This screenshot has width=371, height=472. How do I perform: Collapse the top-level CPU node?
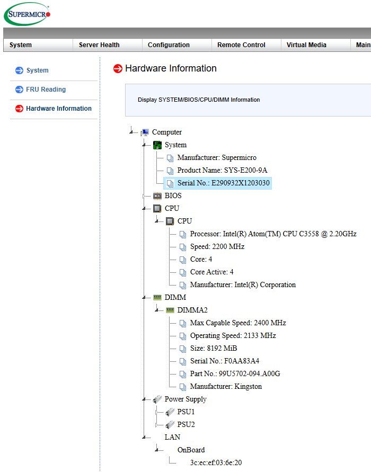(x=144, y=208)
